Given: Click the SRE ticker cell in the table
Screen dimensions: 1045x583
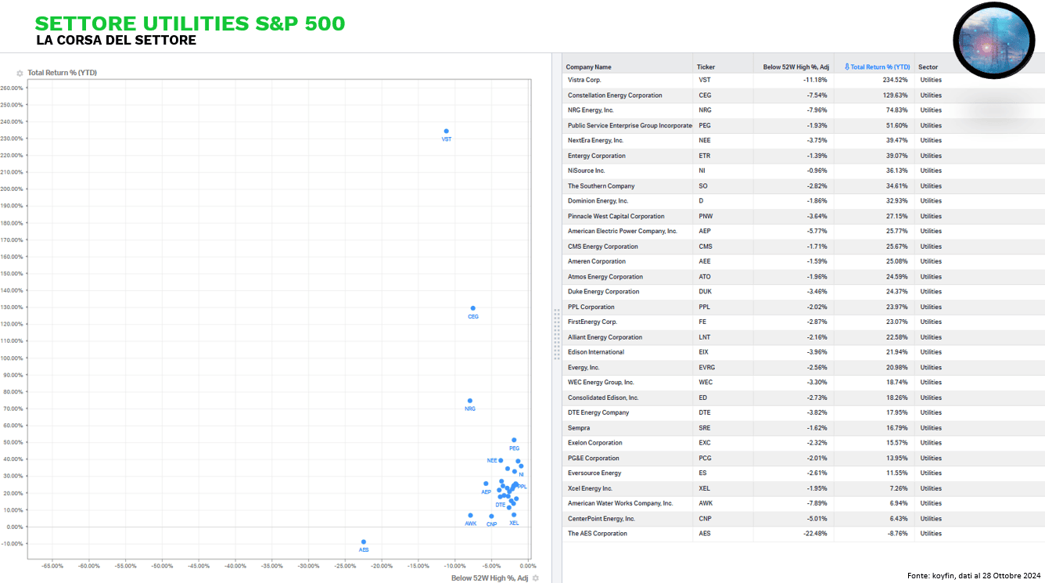Looking at the screenshot, I should [x=705, y=428].
